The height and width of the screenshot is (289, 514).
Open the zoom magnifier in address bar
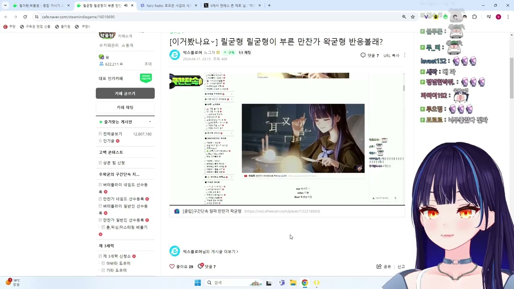(x=404, y=17)
